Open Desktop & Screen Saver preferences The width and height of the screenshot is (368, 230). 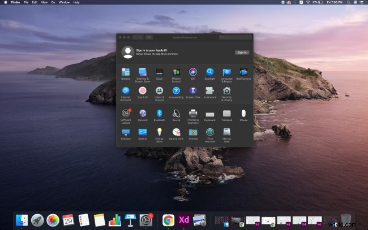point(143,72)
